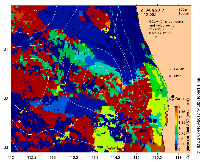203x162 pixels.
Task: Click the black glider track markers near the coast
Action: [159, 89]
